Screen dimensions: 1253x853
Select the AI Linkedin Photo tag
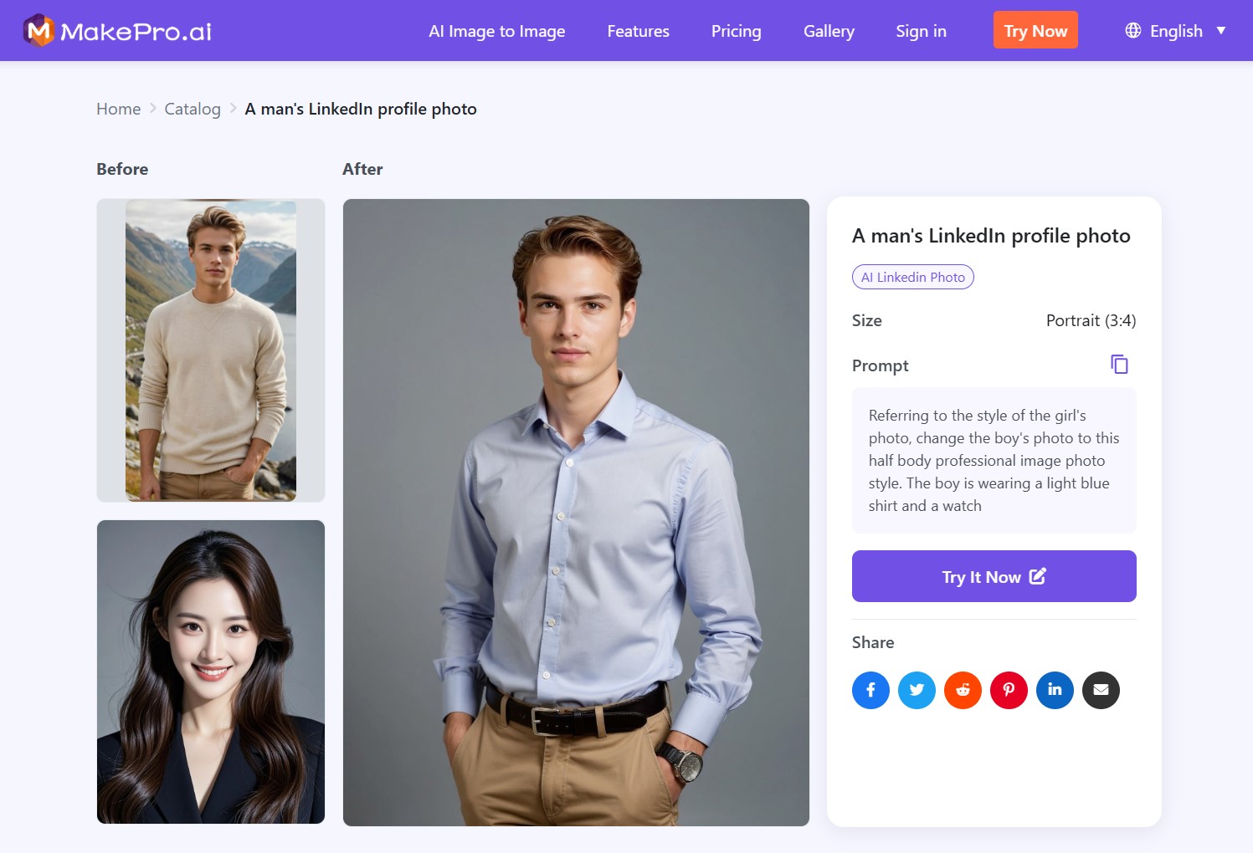(912, 277)
